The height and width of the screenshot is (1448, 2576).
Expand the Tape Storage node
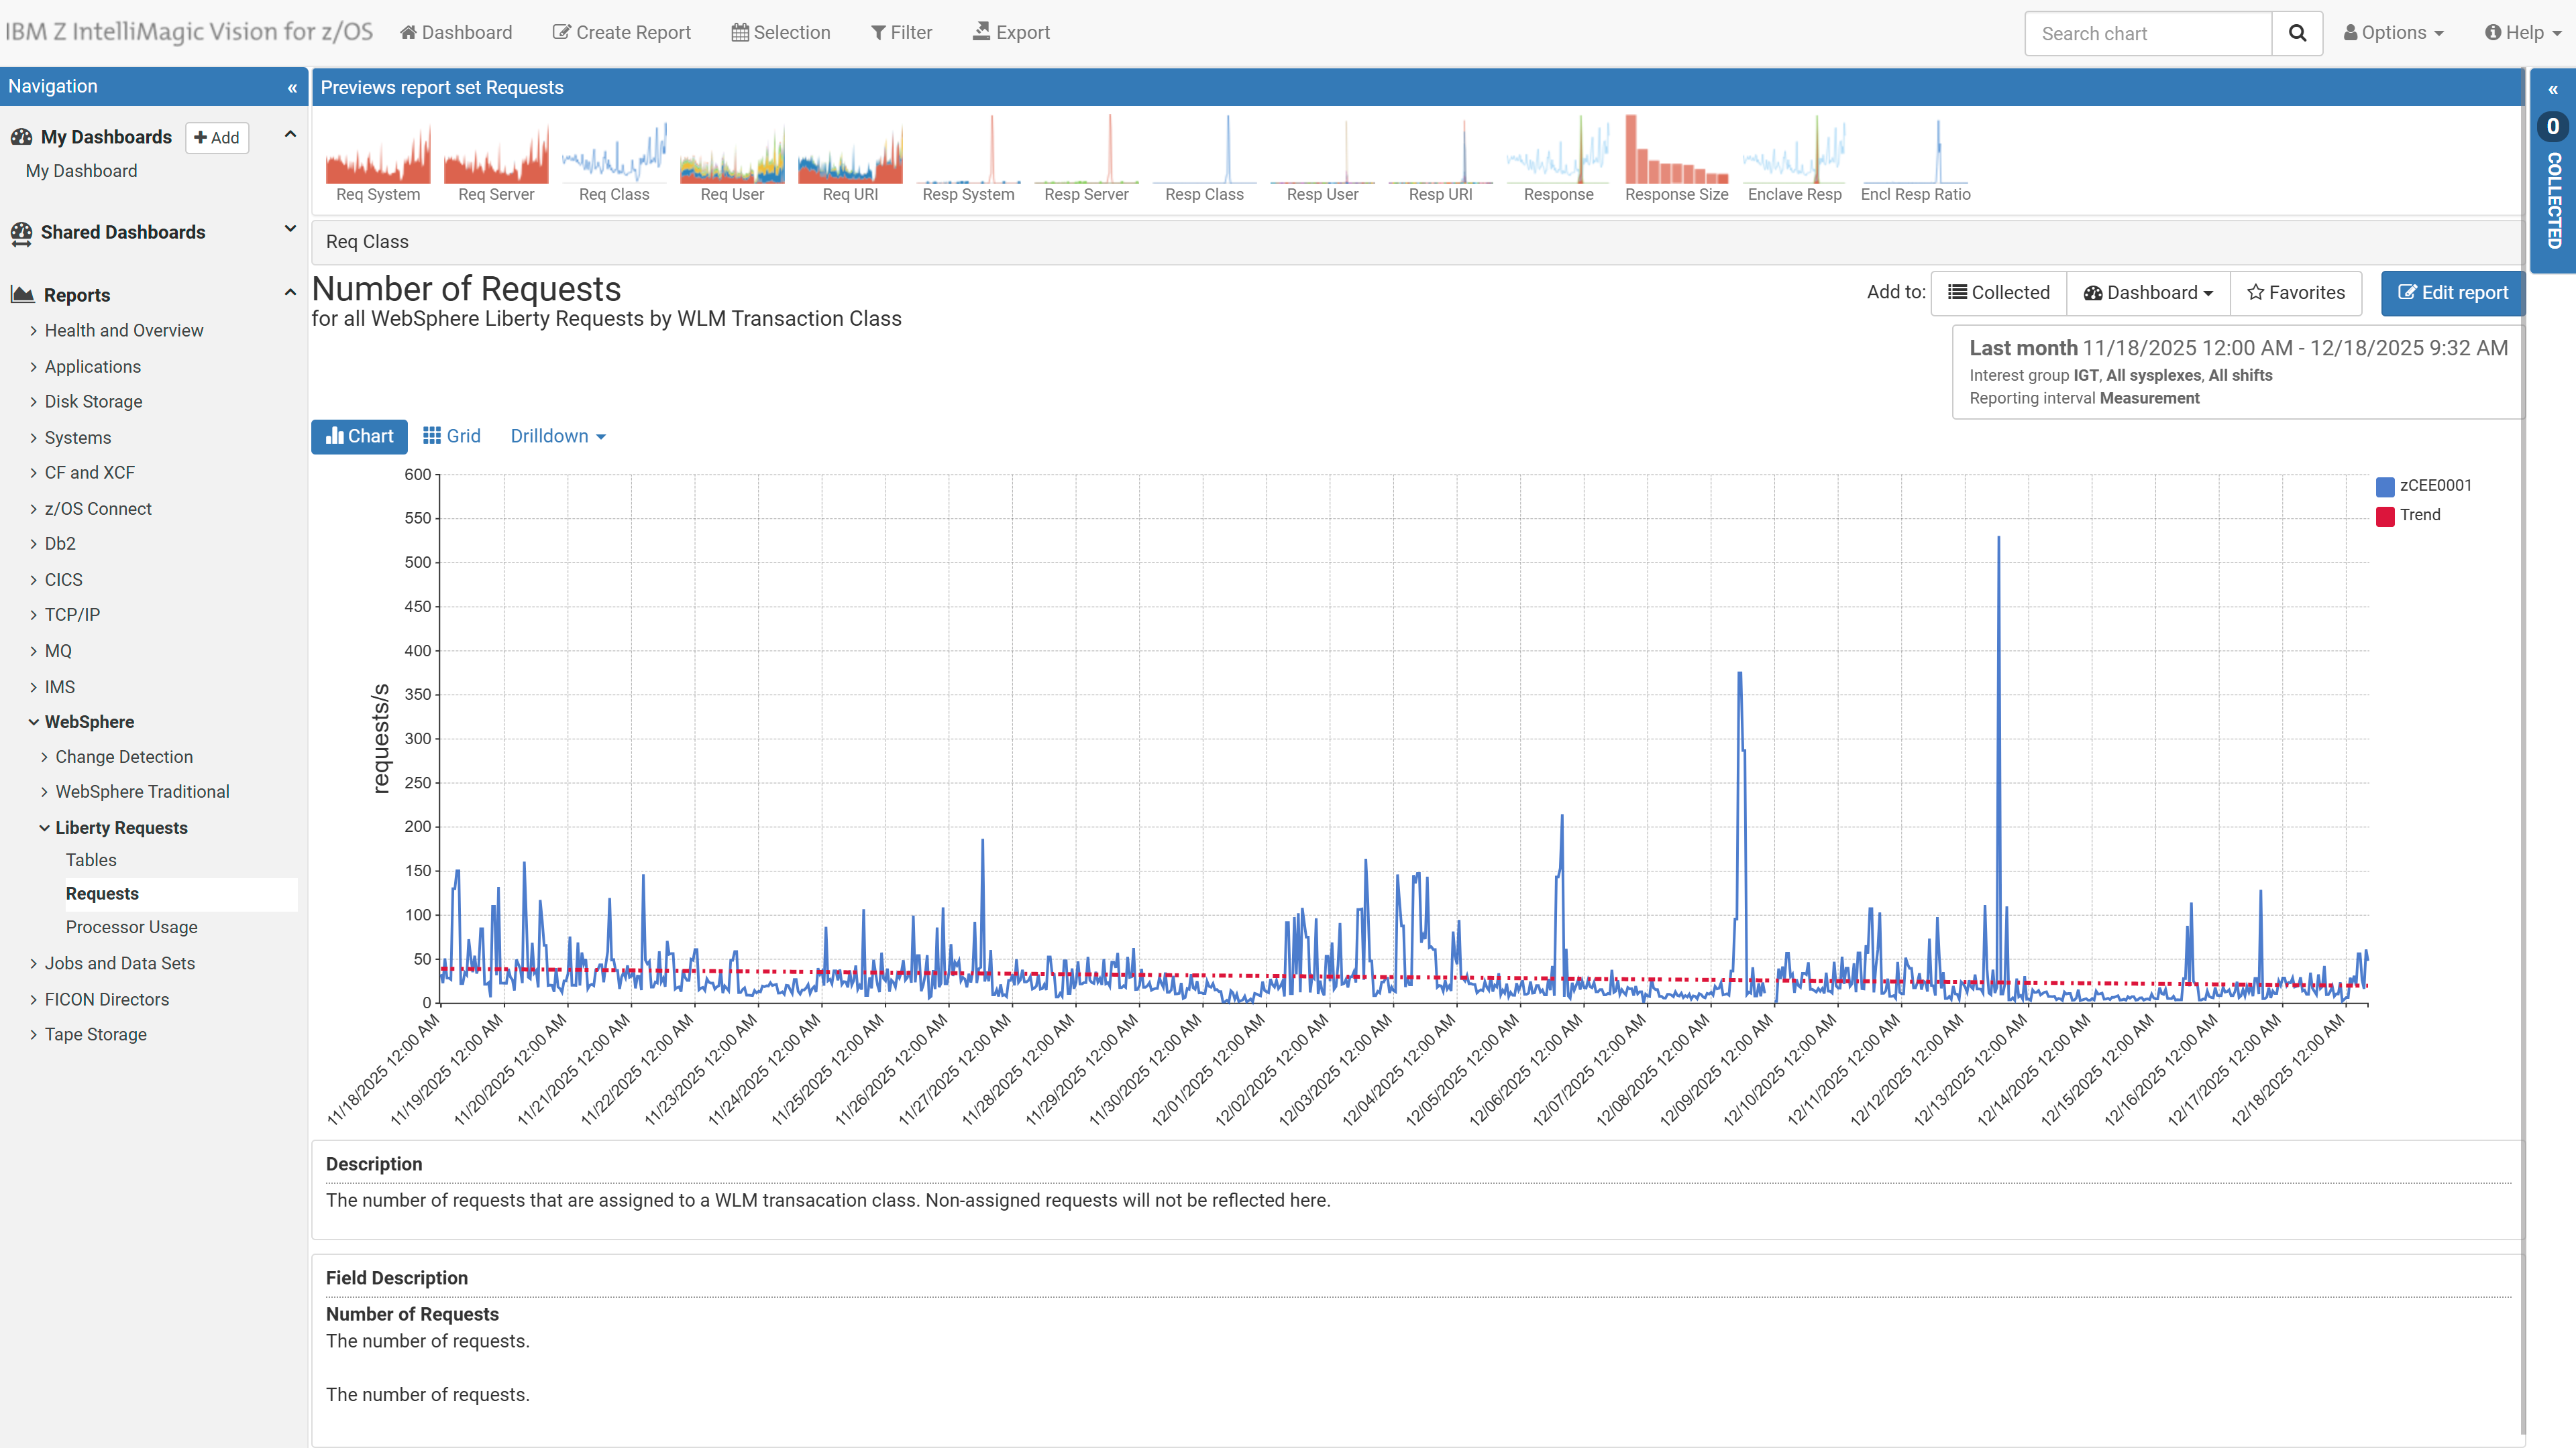pos(33,1034)
